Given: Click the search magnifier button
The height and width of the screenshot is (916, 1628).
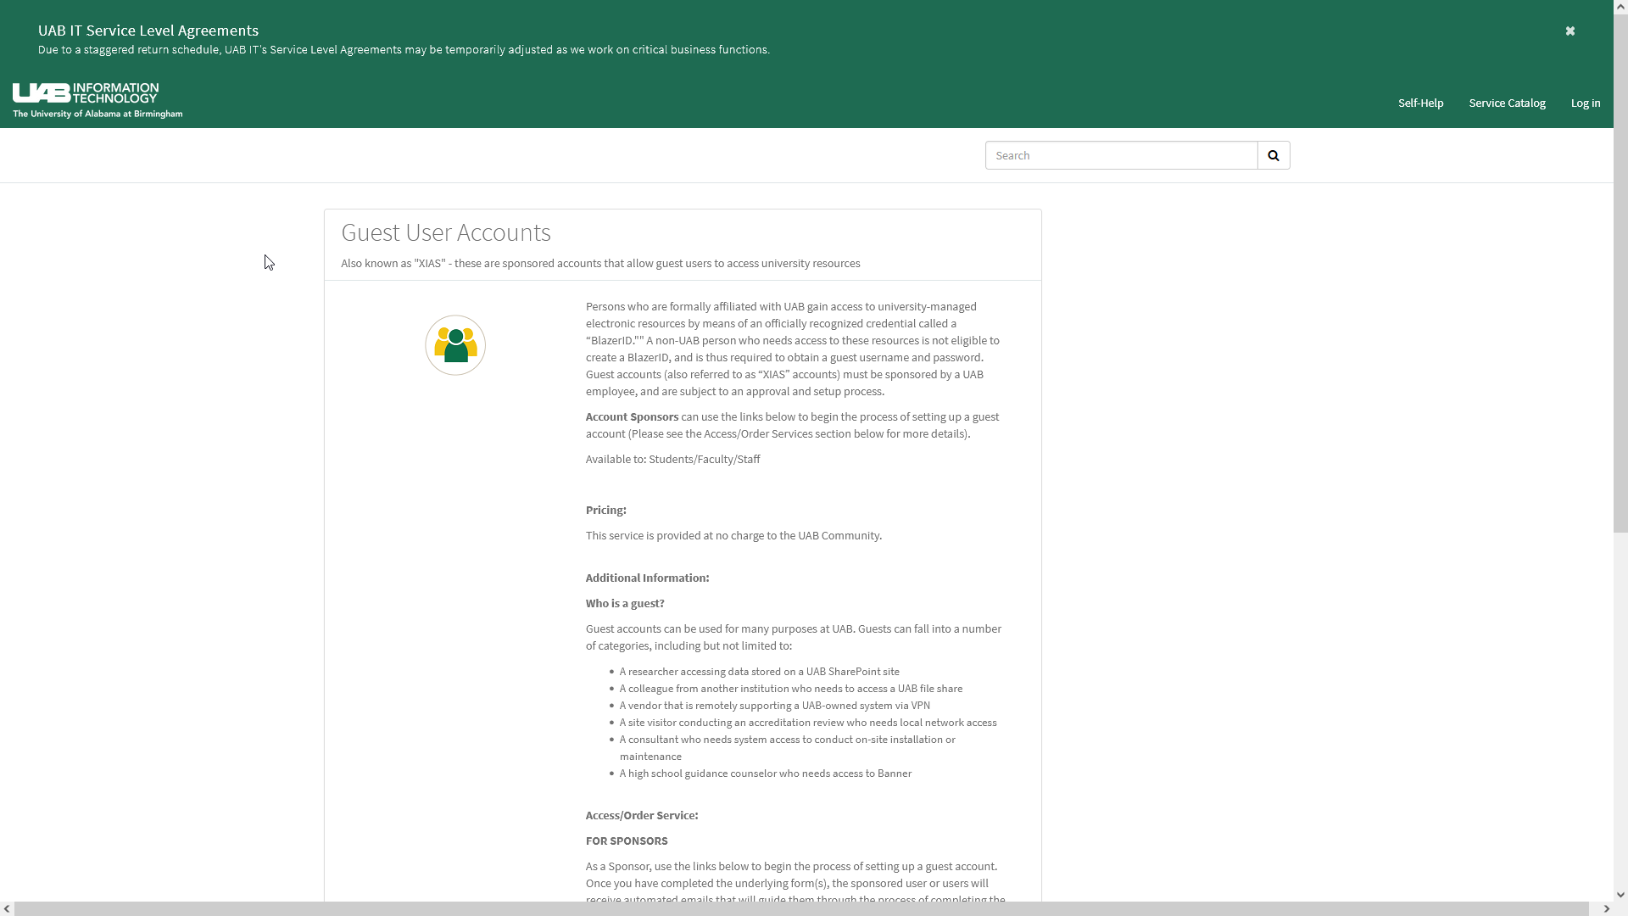Looking at the screenshot, I should [x=1274, y=155].
